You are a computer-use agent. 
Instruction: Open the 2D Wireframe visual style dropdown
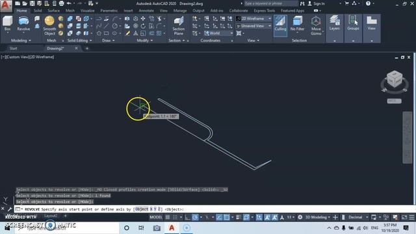pos(253,19)
